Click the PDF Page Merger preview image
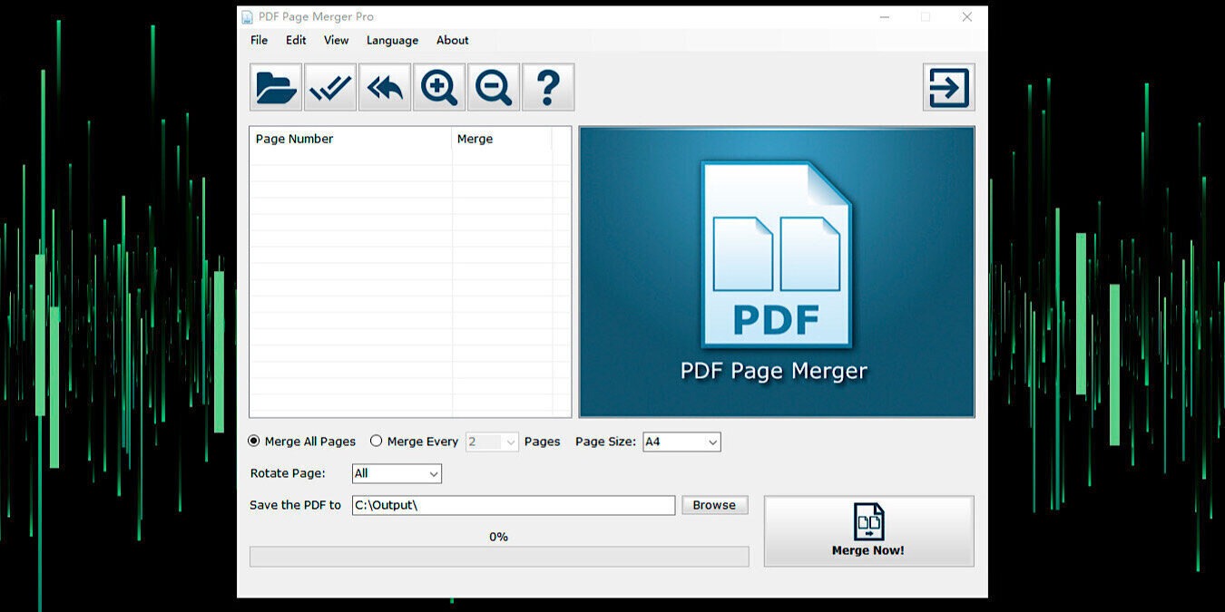 (x=776, y=270)
